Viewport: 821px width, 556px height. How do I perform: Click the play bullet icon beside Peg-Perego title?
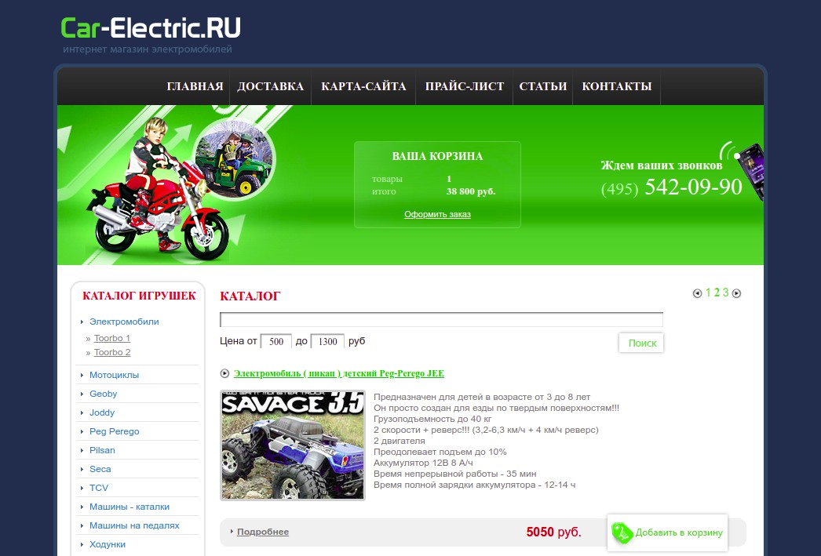tap(224, 373)
